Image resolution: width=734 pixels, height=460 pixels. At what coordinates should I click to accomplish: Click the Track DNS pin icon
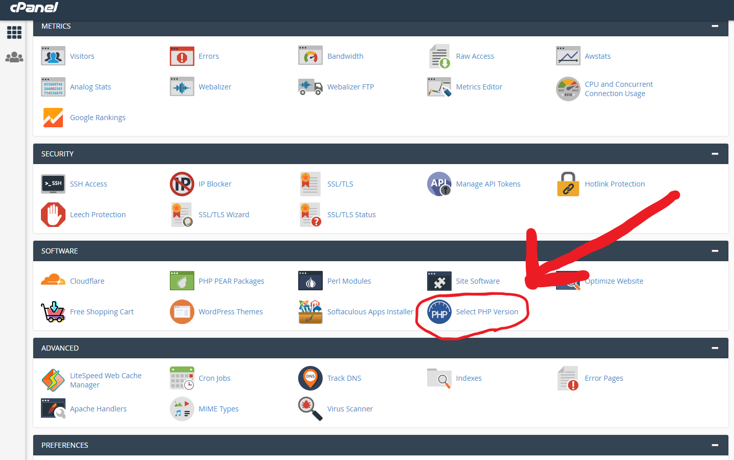tap(310, 378)
